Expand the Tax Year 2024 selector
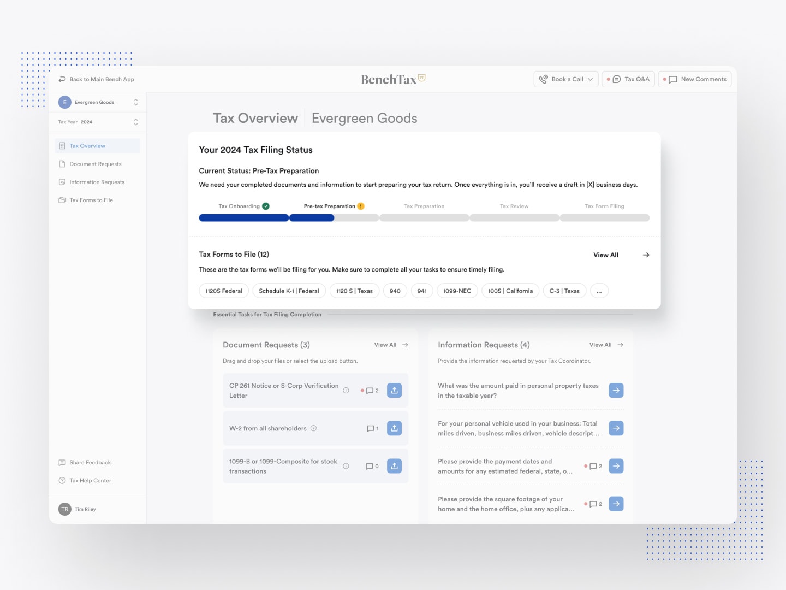The height and width of the screenshot is (590, 786). click(x=136, y=122)
